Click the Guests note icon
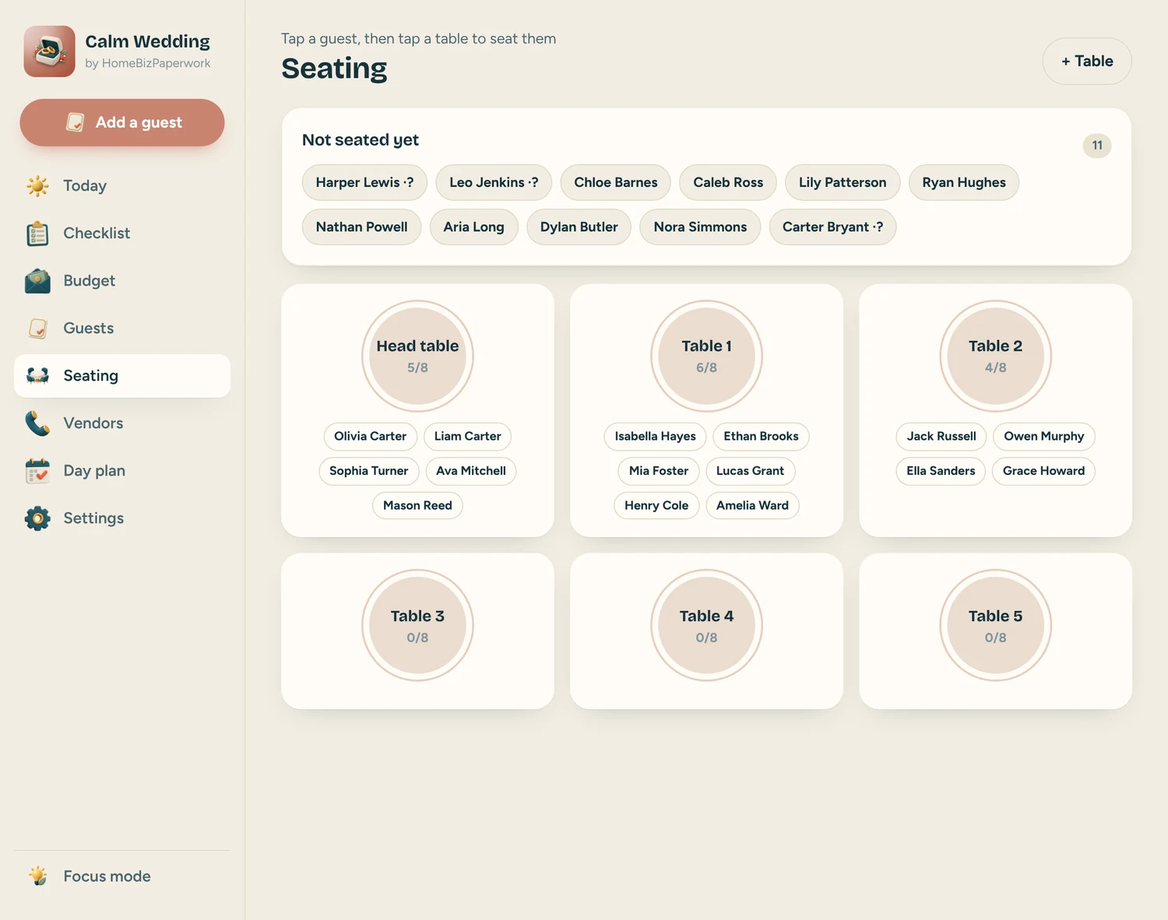 (x=37, y=328)
